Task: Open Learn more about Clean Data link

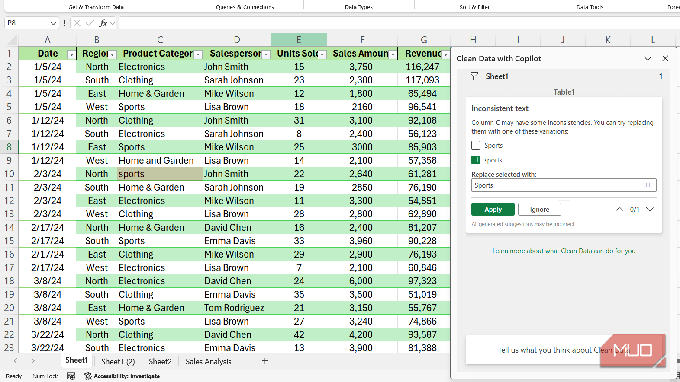Action: point(564,251)
